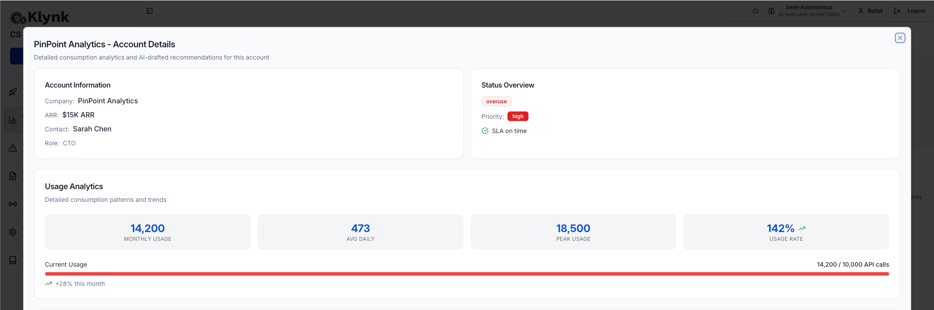Open the warning triangle alerts sidebar icon

tap(13, 148)
